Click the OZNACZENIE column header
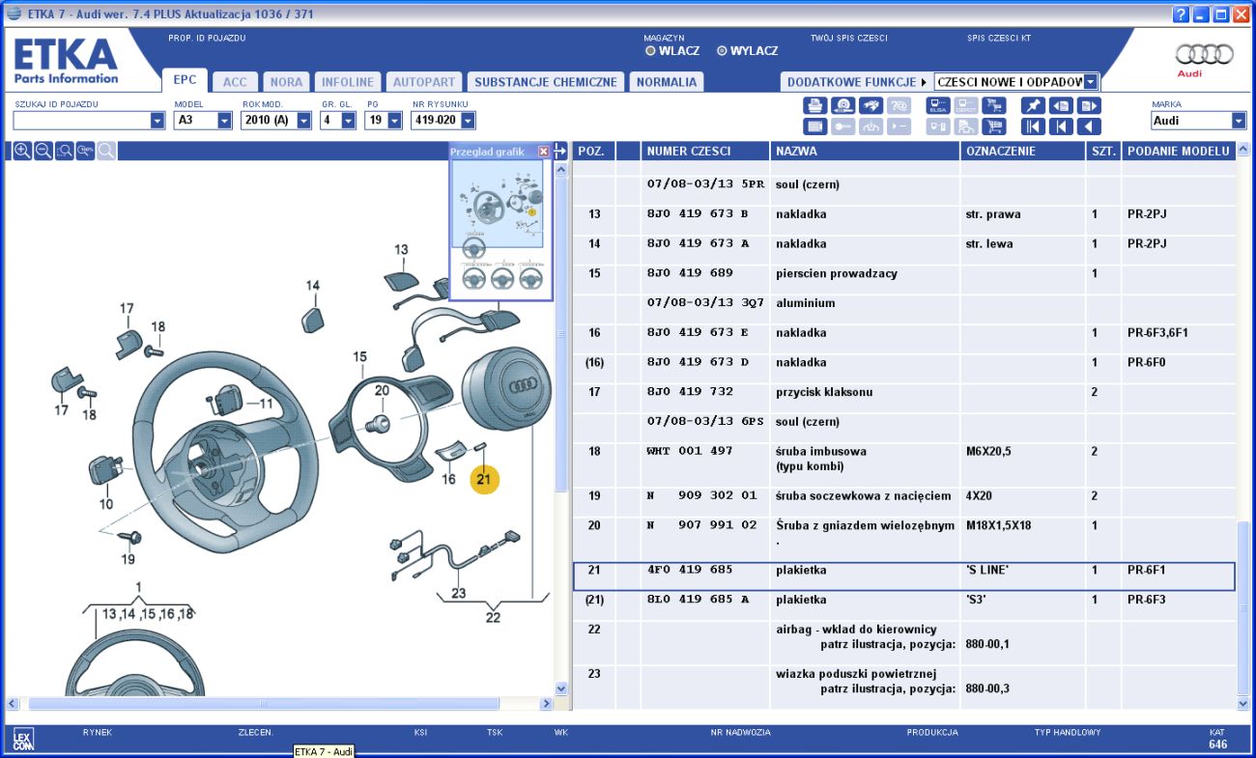The height and width of the screenshot is (758, 1256). (x=1022, y=152)
